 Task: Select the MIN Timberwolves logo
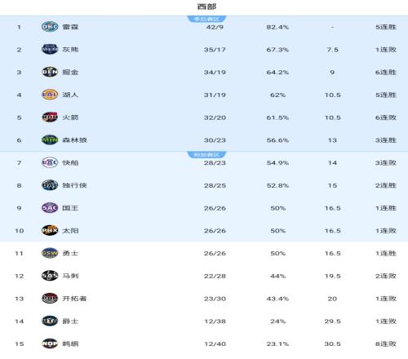50,140
